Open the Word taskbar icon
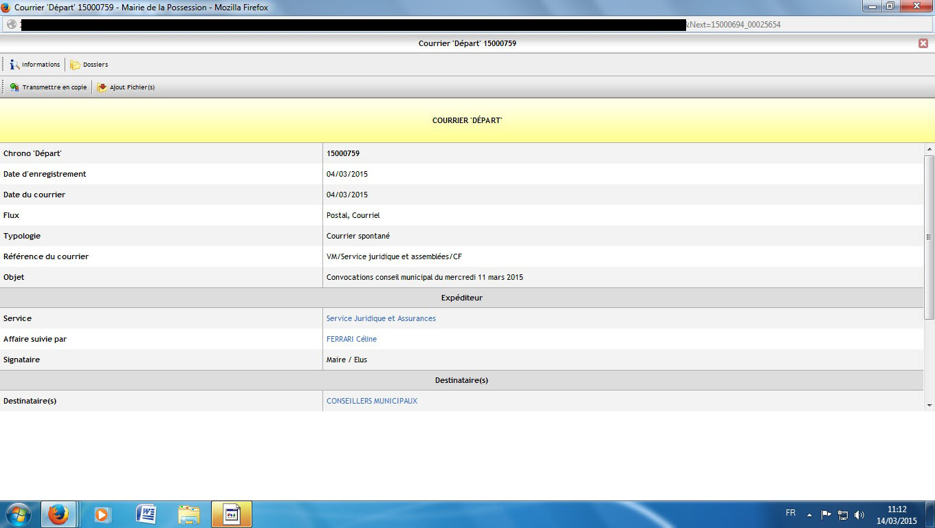This screenshot has height=528, width=935. [146, 514]
